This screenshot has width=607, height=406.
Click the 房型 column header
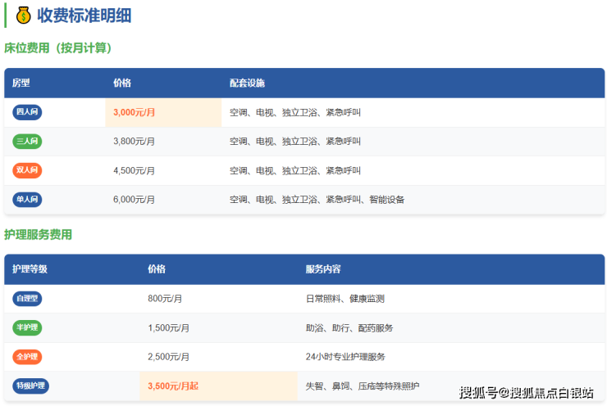(21, 83)
